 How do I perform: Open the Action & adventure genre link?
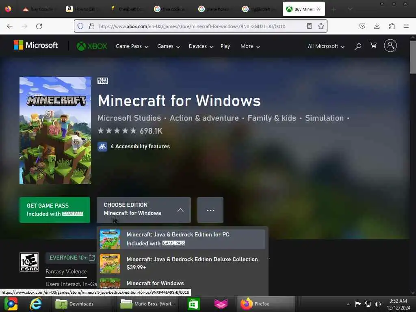pyautogui.click(x=204, y=118)
